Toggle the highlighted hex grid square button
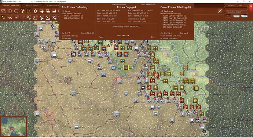Viewport: 253px width, 138px height. click(29, 11)
